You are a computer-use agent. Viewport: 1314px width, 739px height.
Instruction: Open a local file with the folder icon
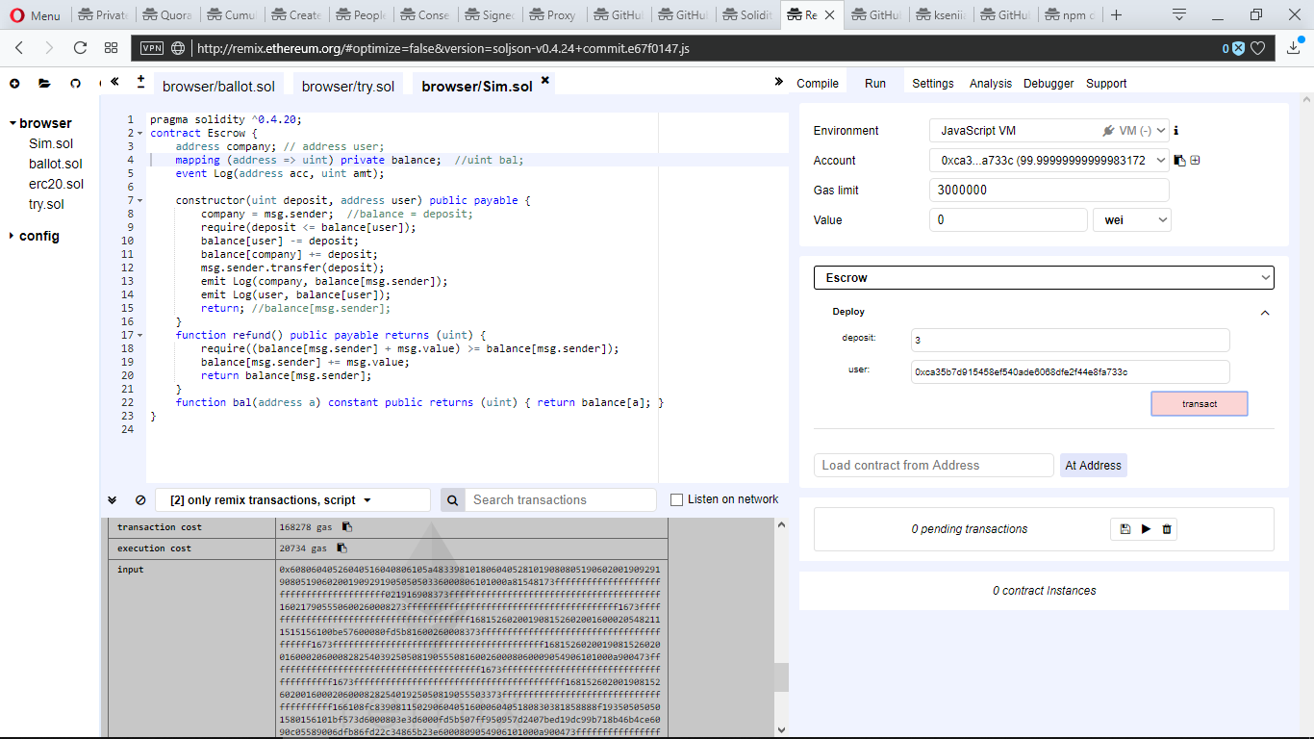point(44,84)
